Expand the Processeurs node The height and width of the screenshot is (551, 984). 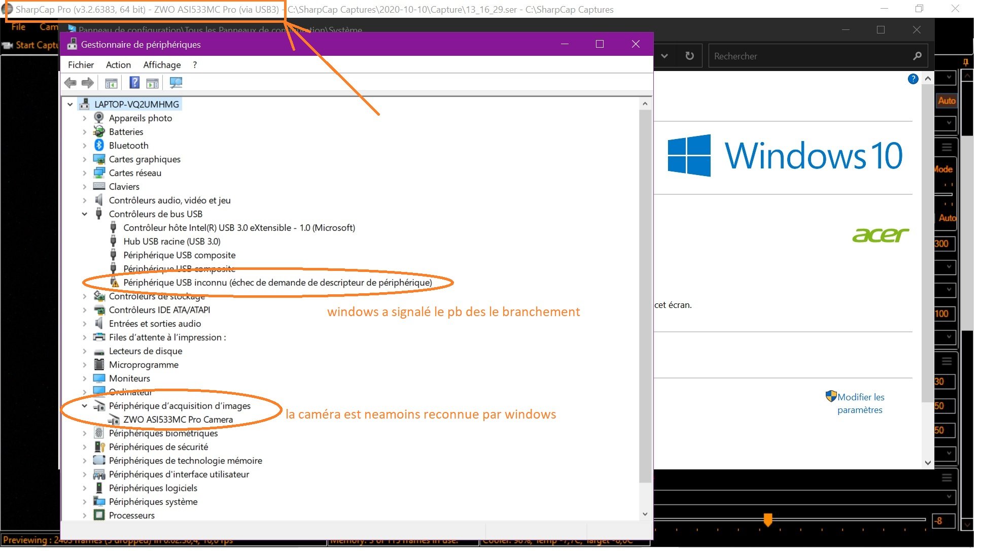85,515
